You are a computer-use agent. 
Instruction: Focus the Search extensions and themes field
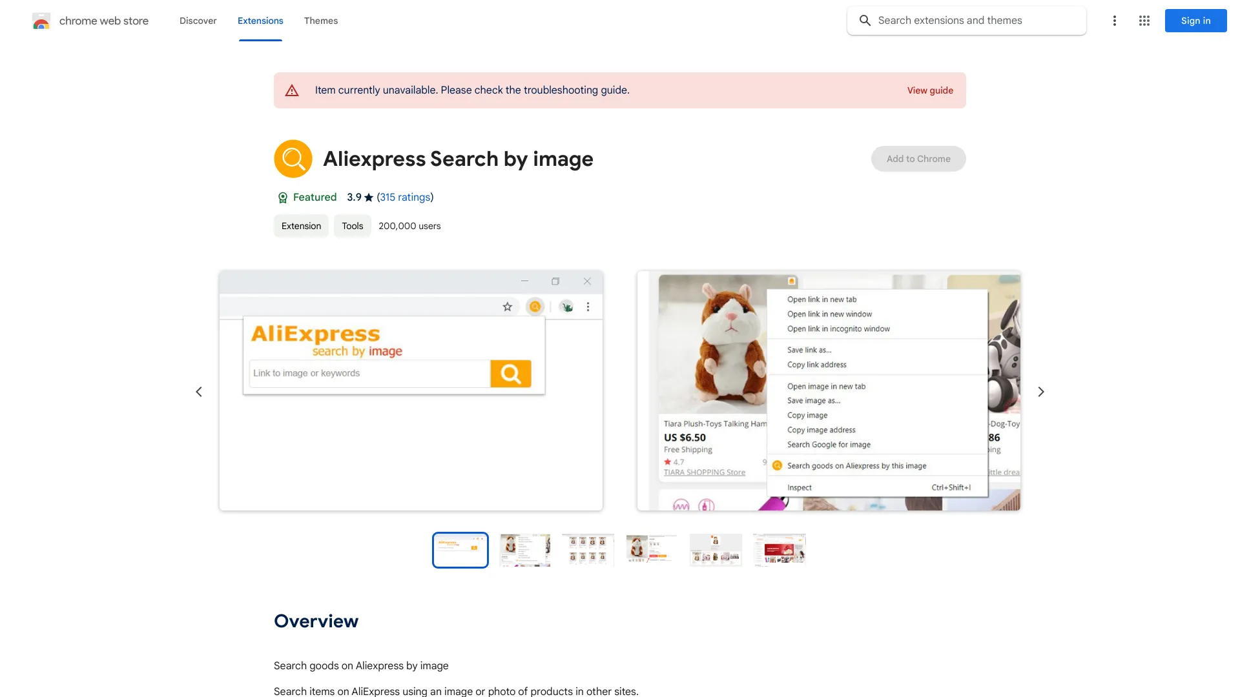click(x=966, y=21)
